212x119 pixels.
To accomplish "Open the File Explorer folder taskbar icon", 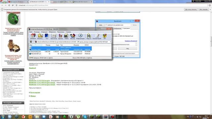I will click(37, 117).
